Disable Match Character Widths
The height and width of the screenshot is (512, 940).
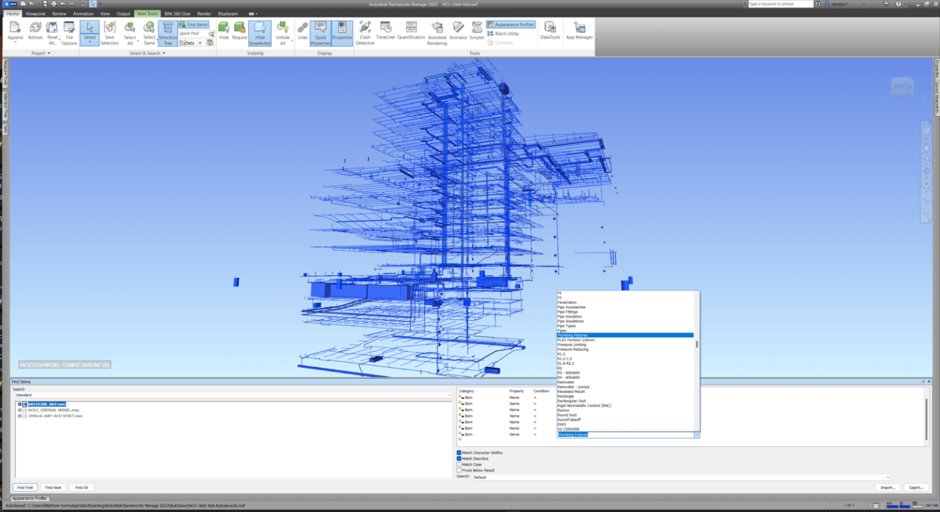click(459, 453)
